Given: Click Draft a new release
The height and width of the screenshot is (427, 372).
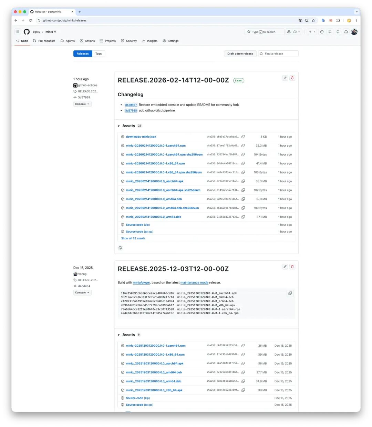Looking at the screenshot, I should pyautogui.click(x=240, y=54).
